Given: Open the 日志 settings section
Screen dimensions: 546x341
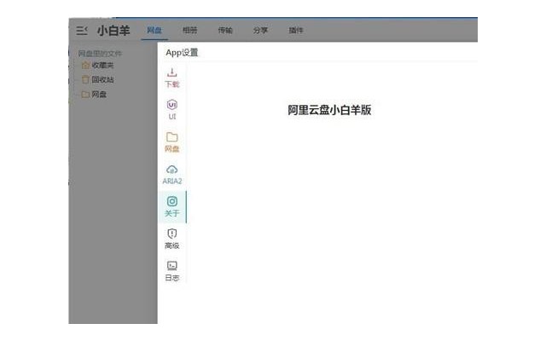Looking at the screenshot, I should point(172,271).
